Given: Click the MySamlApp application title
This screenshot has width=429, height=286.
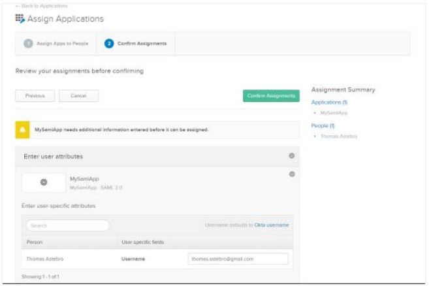Looking at the screenshot, I should point(84,179).
